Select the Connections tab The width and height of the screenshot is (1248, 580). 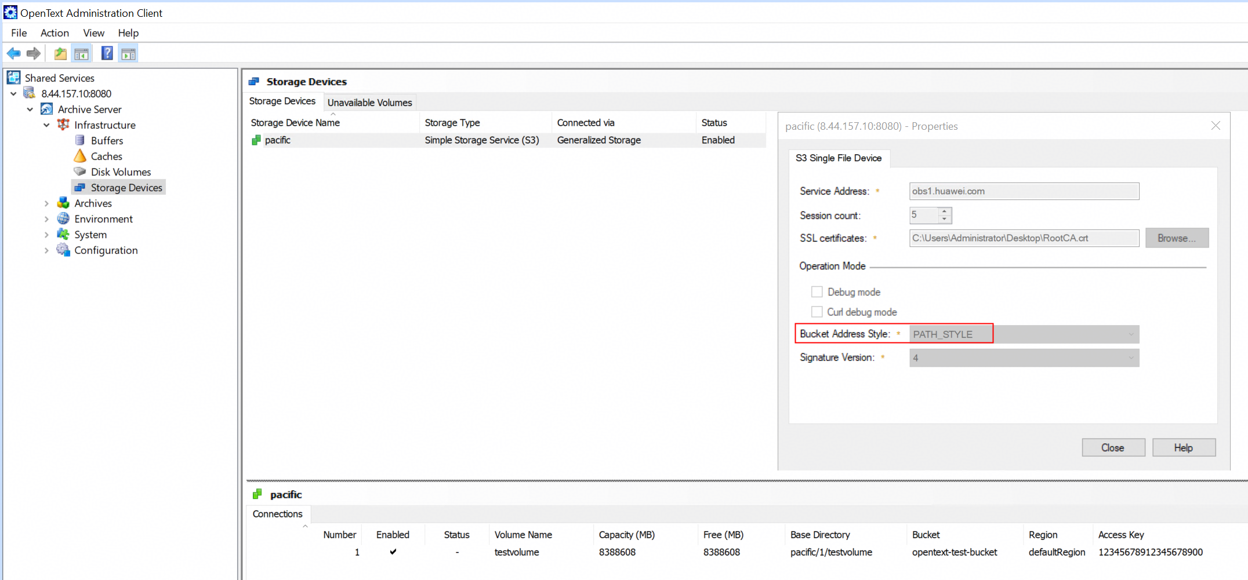(278, 514)
